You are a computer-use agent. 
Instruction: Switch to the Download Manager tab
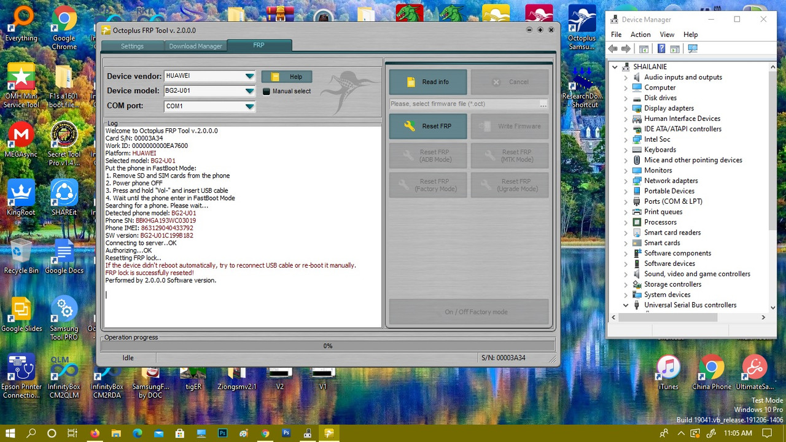click(x=195, y=46)
